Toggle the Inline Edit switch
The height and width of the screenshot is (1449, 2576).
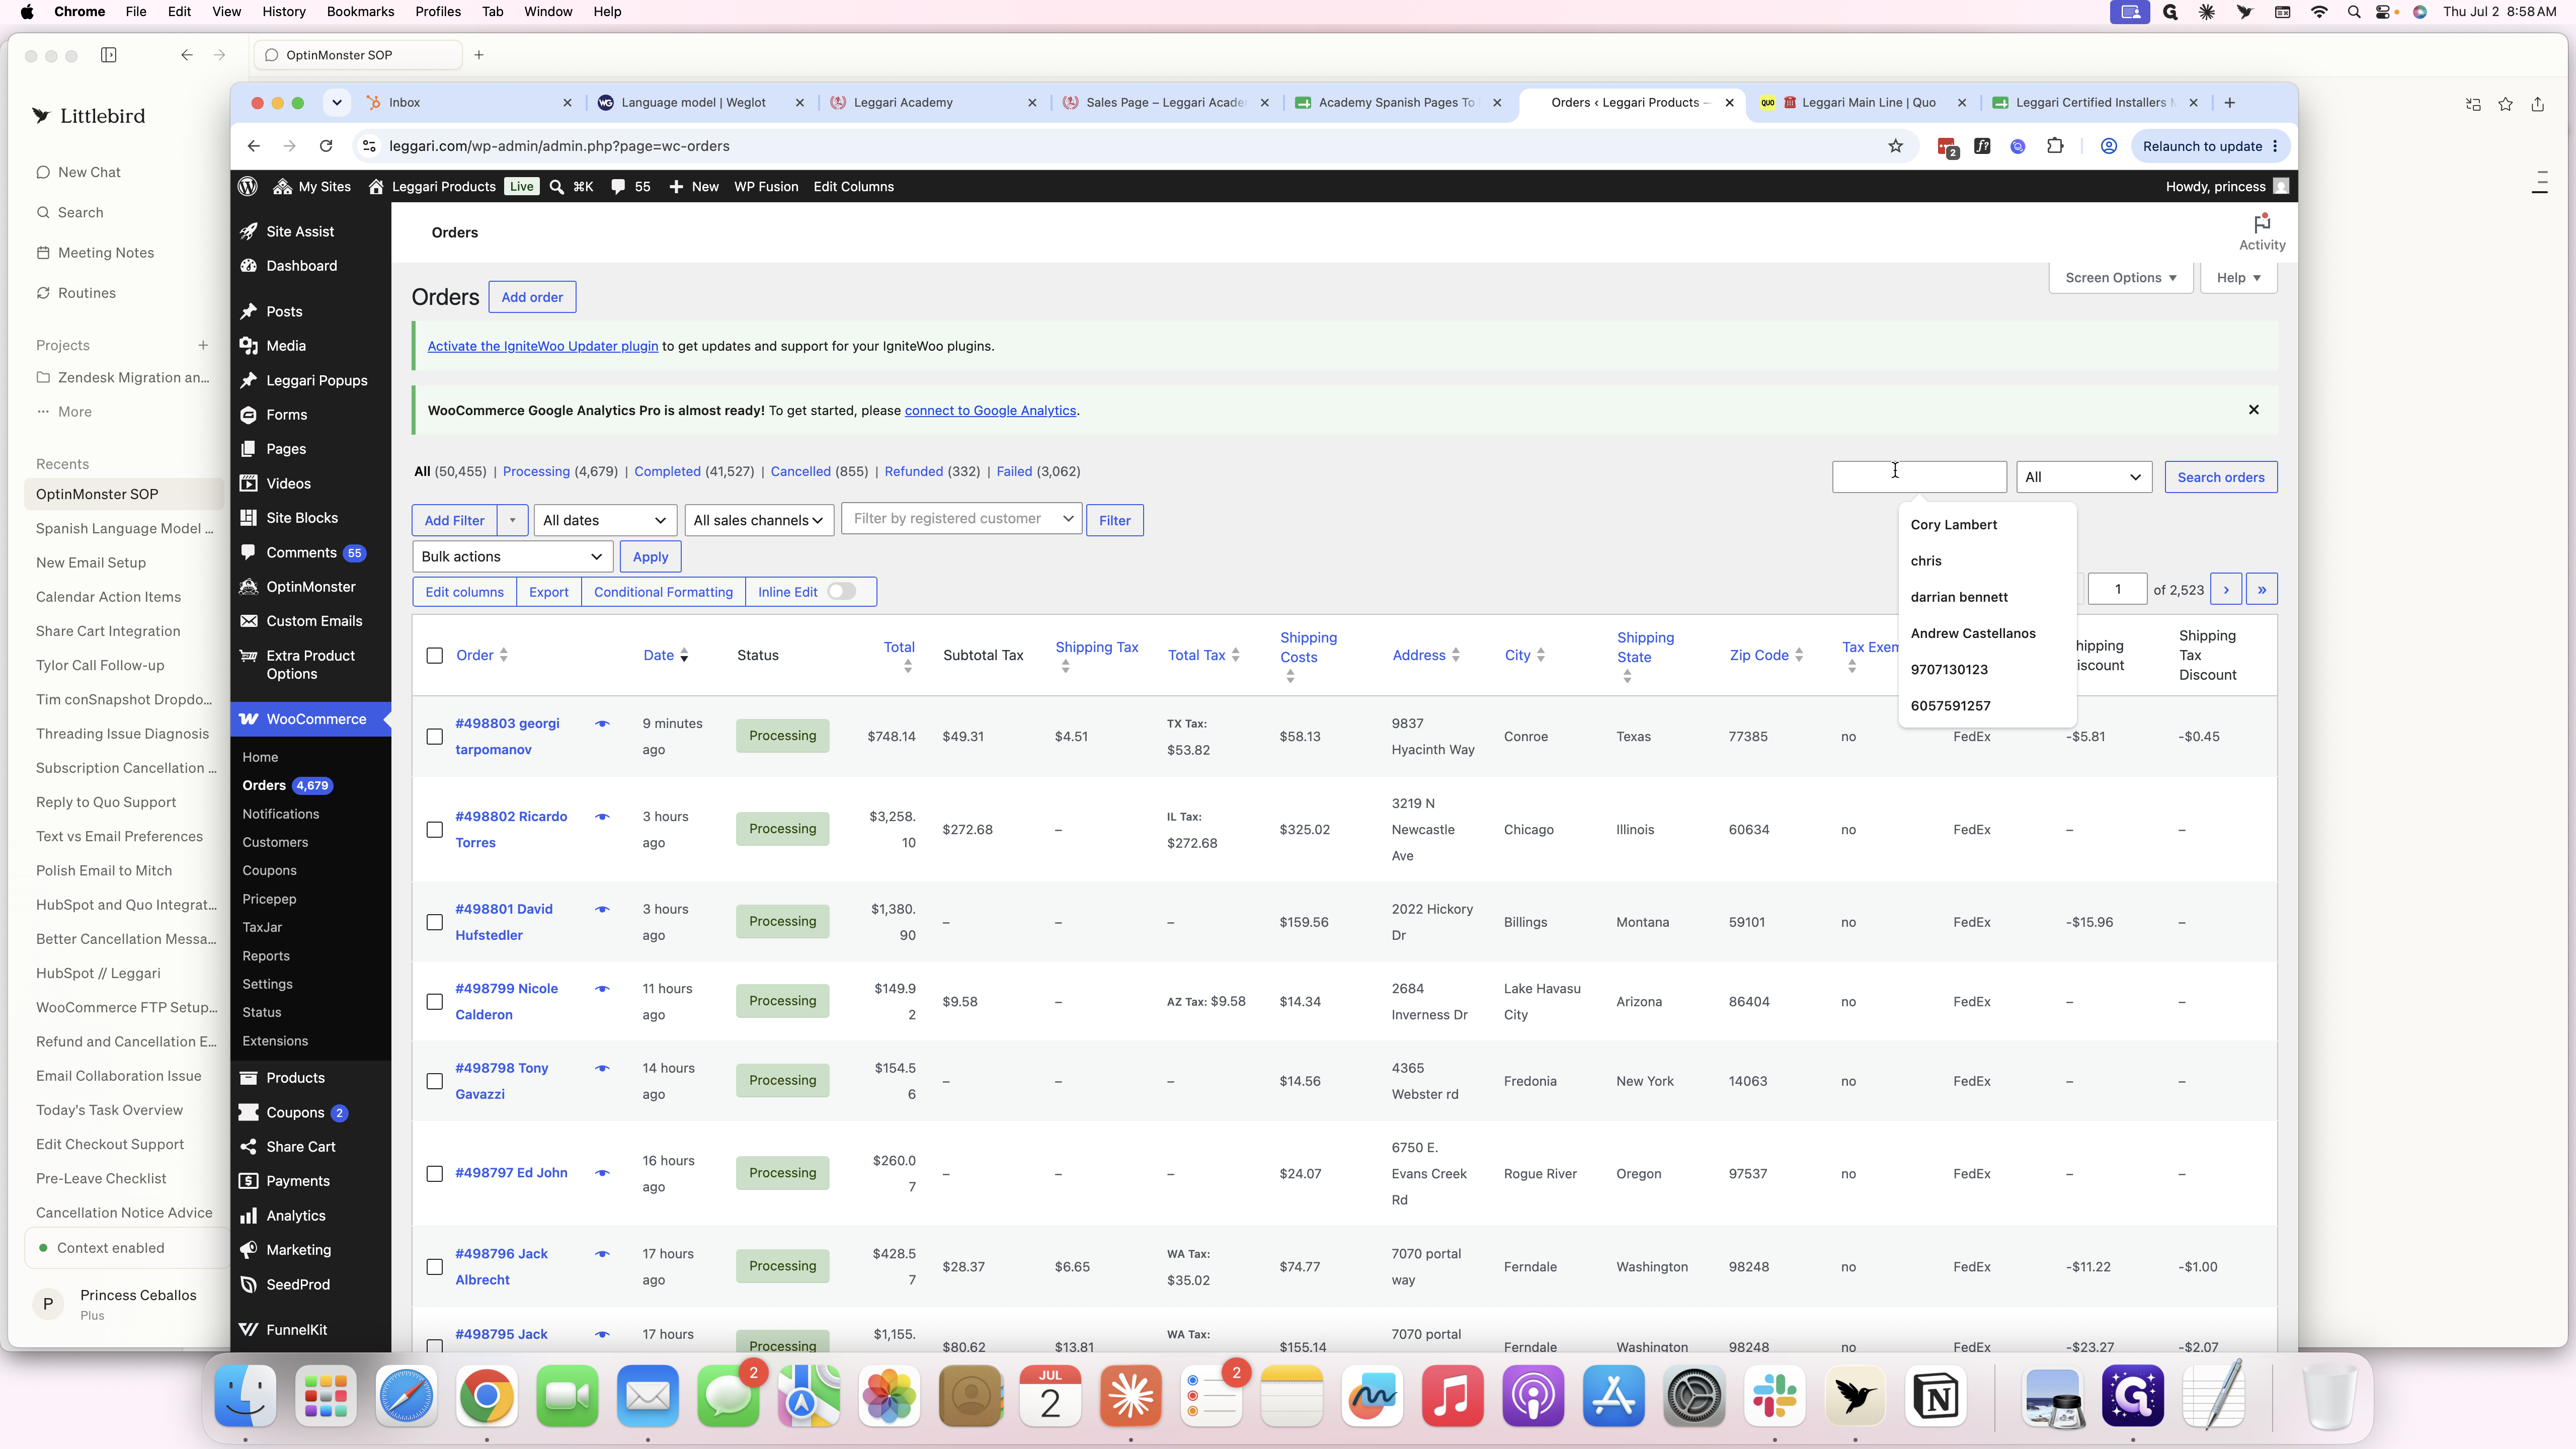[842, 592]
